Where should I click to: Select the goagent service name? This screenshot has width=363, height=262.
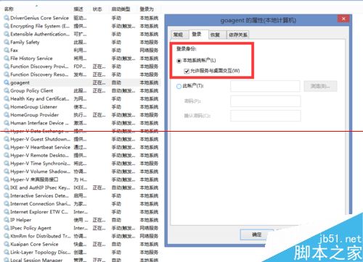(x=20, y=83)
